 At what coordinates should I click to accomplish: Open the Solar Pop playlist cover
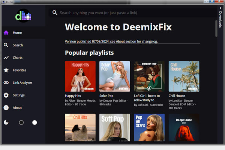115,76
